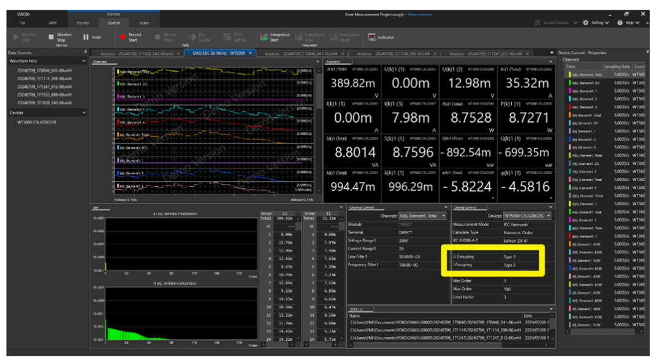
Task: Click the Screen Capture icon
Action: click(x=538, y=23)
